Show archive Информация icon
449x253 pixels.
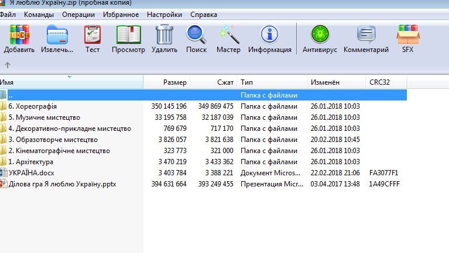coord(269,34)
